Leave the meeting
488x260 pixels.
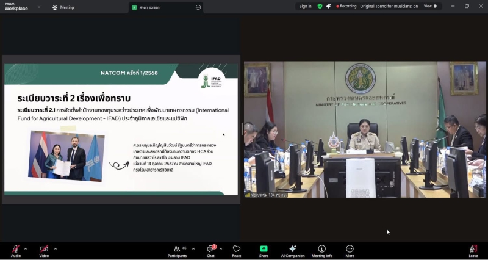pos(473,251)
